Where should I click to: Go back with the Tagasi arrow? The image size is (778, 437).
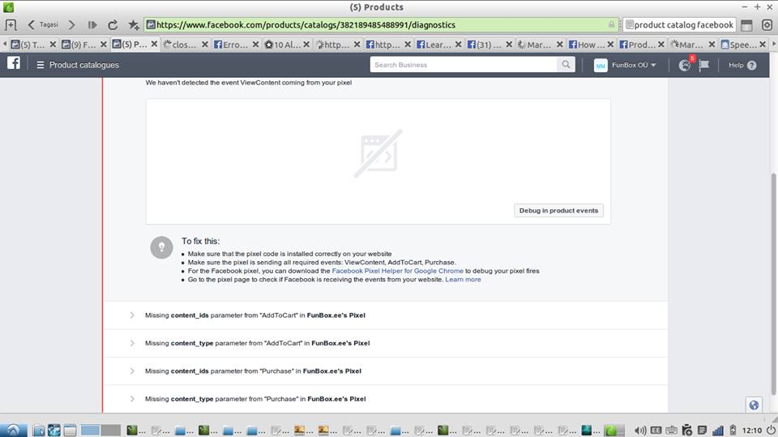pyautogui.click(x=32, y=25)
